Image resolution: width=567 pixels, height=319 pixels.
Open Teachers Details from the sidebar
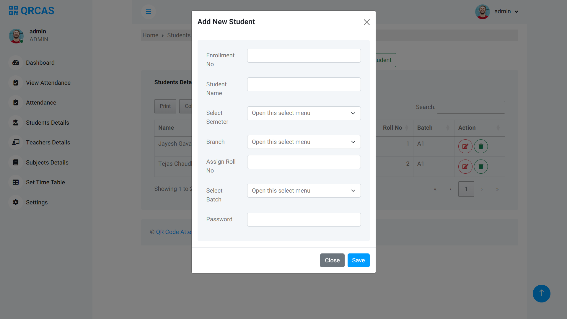(48, 142)
